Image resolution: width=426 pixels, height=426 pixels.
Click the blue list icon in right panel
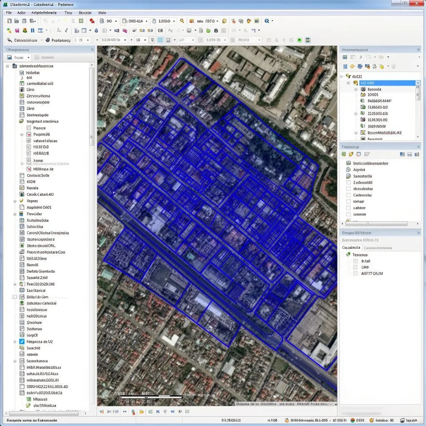[x=345, y=66]
